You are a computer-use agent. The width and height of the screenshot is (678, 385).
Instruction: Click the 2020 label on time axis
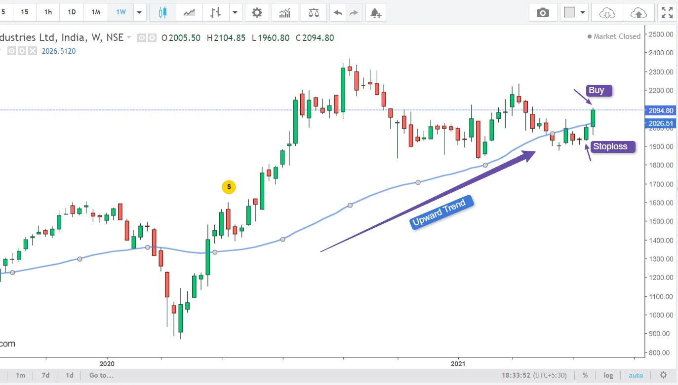(107, 364)
